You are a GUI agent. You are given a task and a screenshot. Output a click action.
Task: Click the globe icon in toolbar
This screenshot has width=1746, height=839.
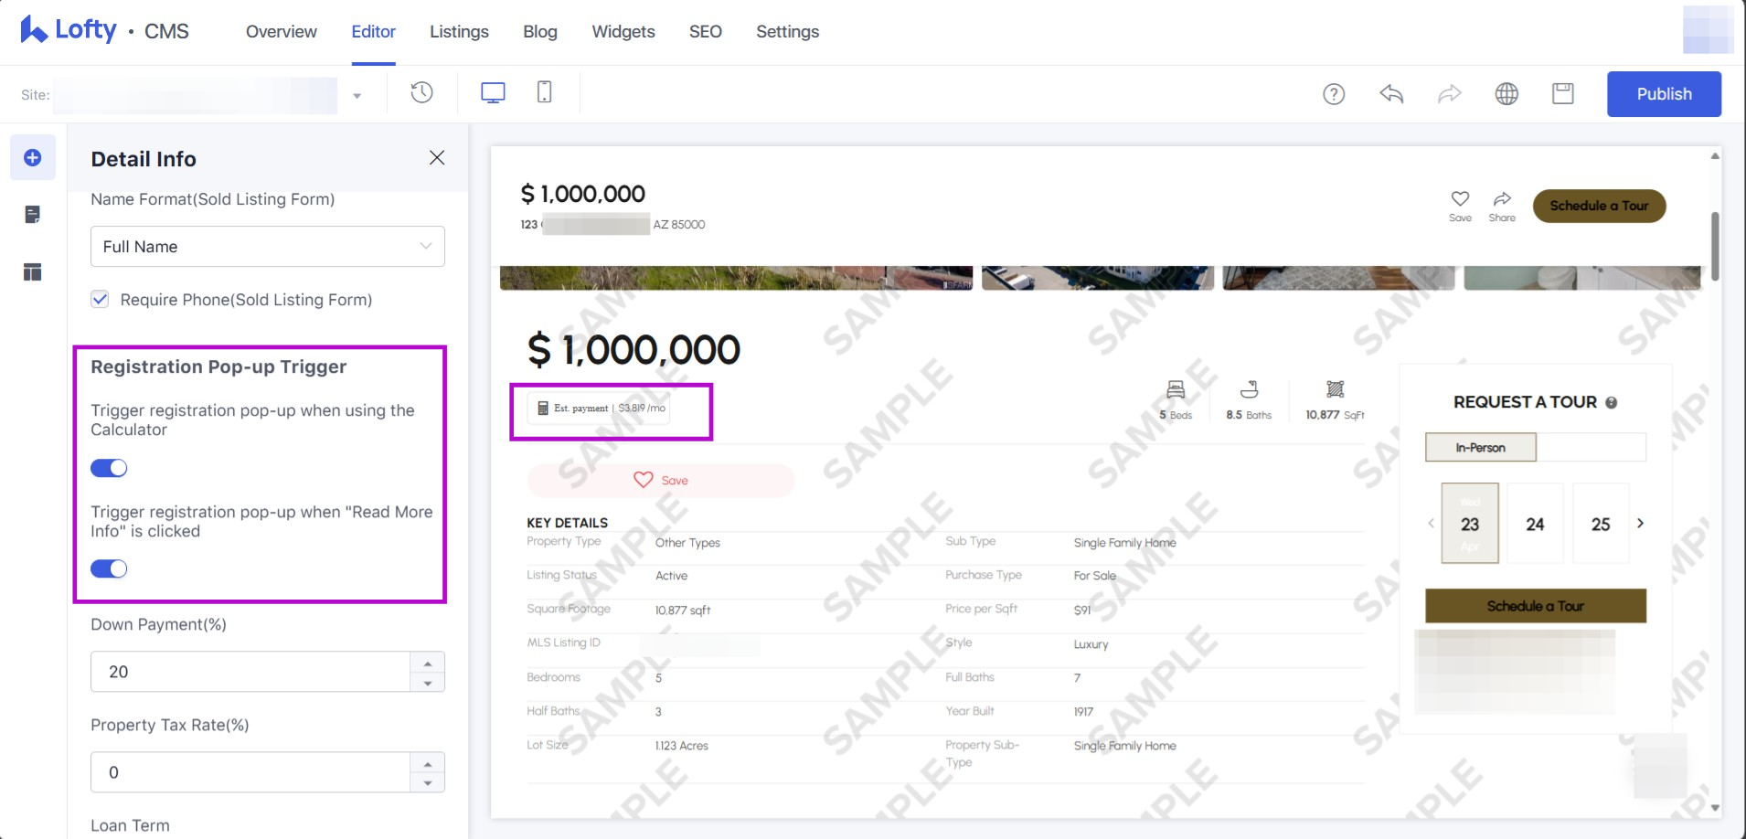pos(1506,94)
